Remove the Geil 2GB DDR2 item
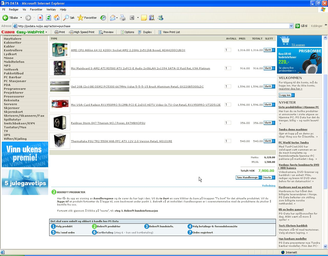This screenshot has height=256, width=328. click(x=269, y=86)
